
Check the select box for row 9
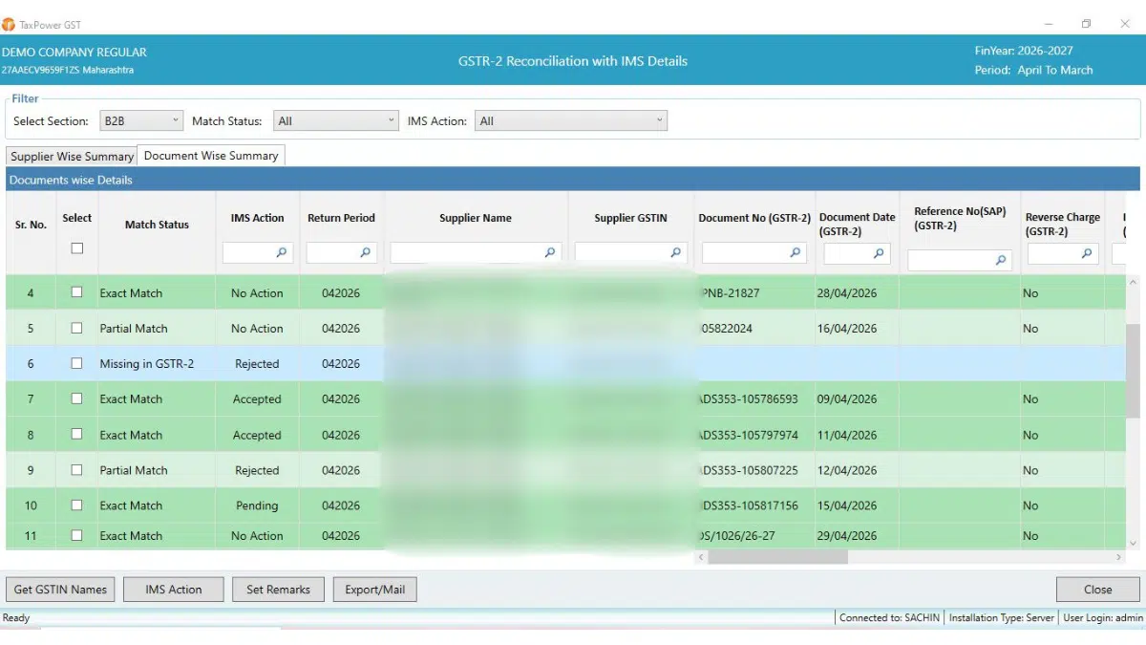click(77, 470)
